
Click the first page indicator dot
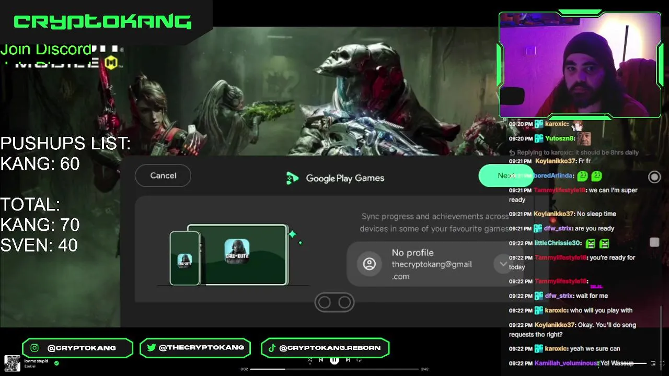click(x=324, y=302)
